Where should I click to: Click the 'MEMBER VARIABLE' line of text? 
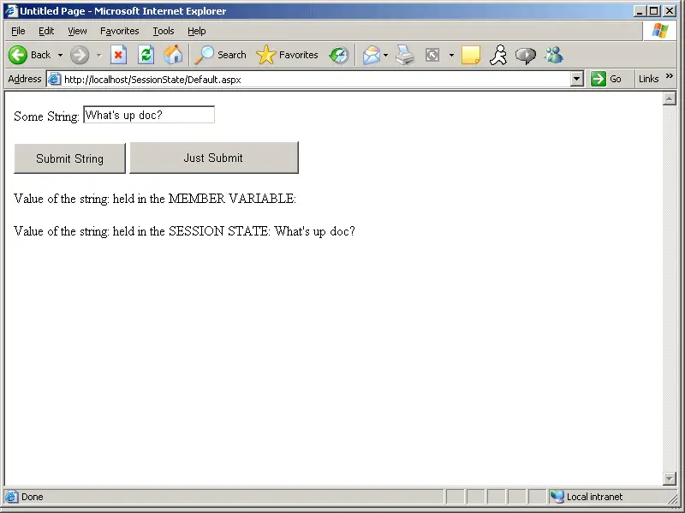click(155, 199)
